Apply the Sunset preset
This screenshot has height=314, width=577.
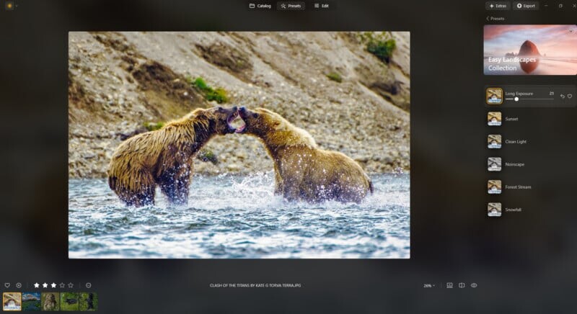[512, 119]
